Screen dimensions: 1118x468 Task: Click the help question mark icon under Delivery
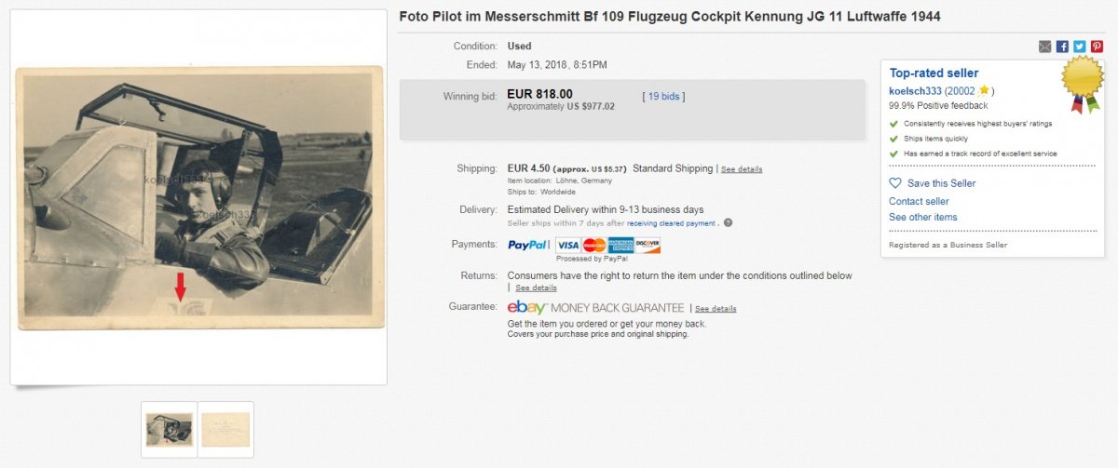click(x=728, y=223)
